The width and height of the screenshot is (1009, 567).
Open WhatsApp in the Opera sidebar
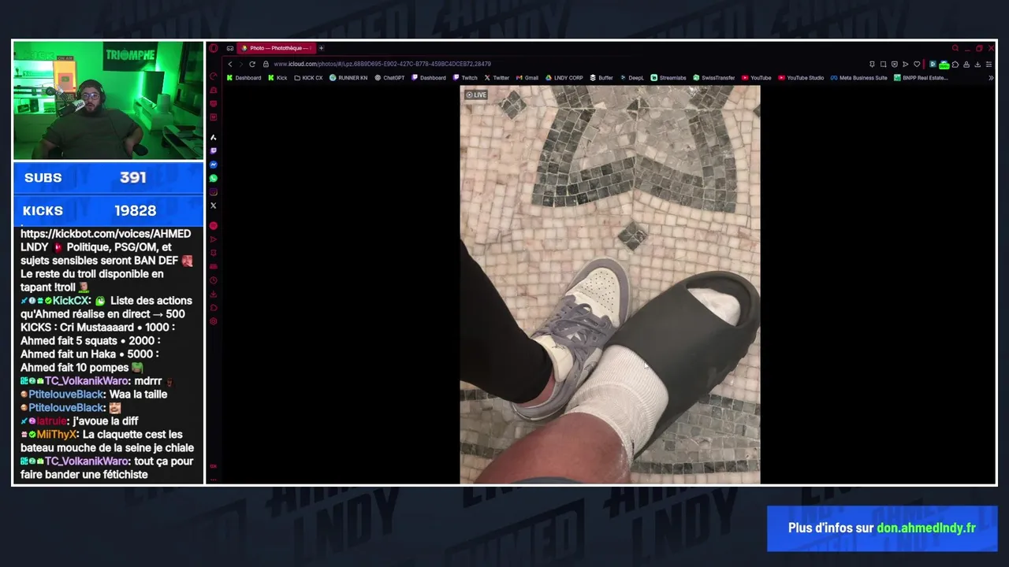[x=213, y=178]
